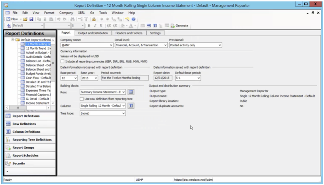Click the tree vertical scrollbar down arrow
This screenshot has height=185, width=324.
[x=53, y=103]
